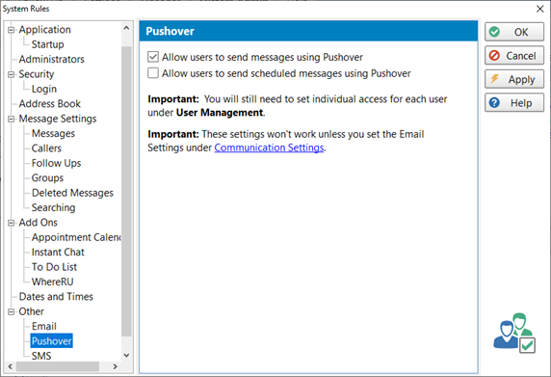Click the users with checkmark icon
The width and height of the screenshot is (551, 377).
click(514, 333)
